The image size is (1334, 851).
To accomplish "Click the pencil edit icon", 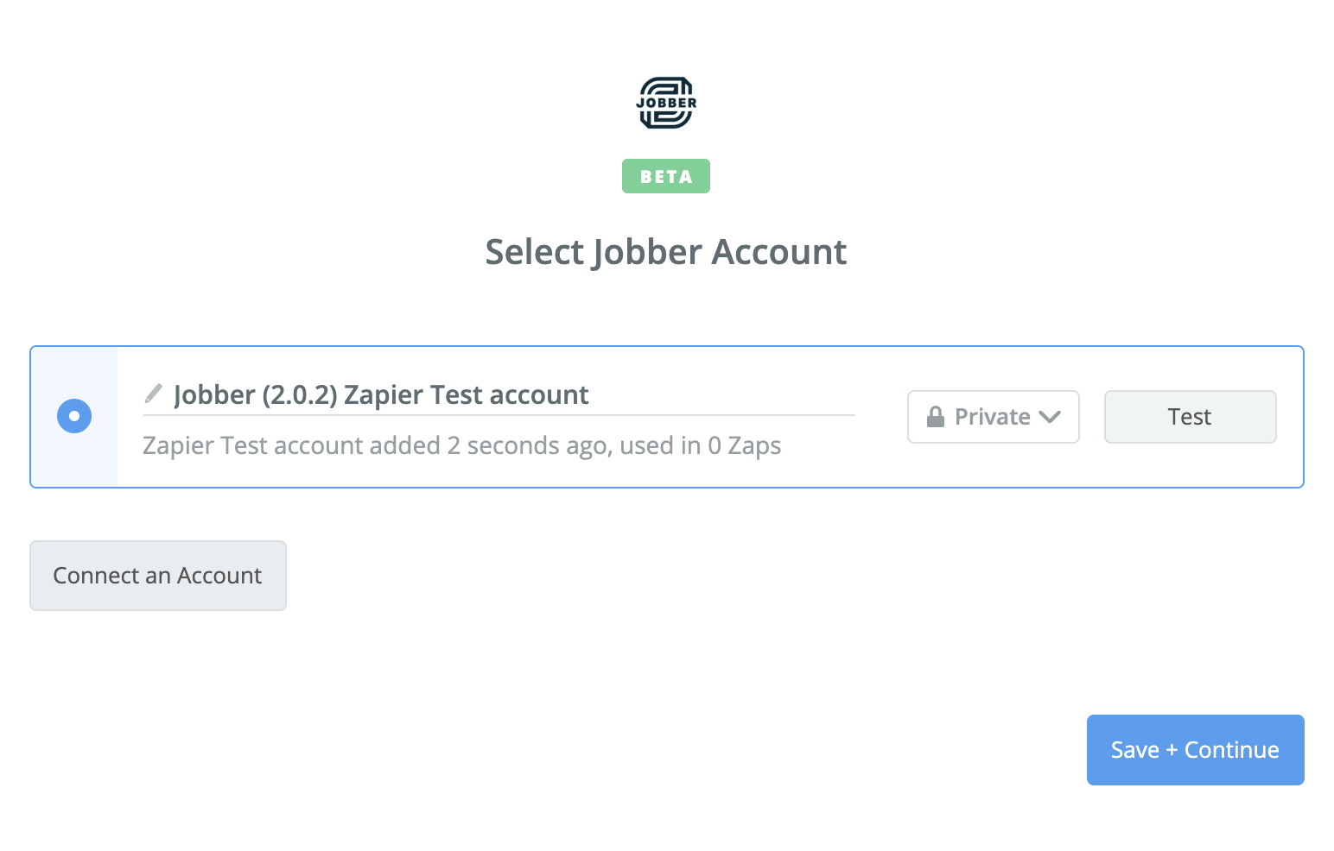I will click(153, 394).
